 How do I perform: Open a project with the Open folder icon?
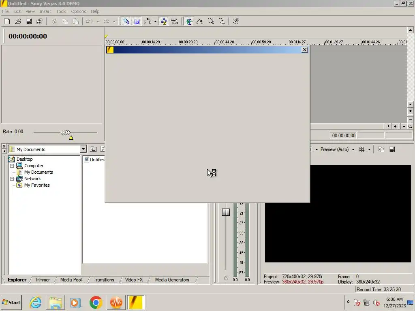pos(18,21)
